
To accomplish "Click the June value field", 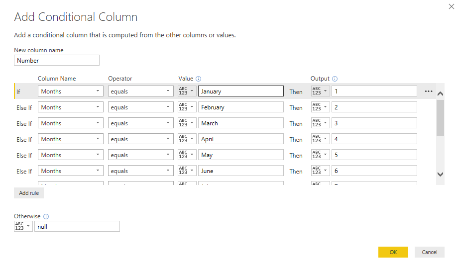I will pyautogui.click(x=241, y=171).
